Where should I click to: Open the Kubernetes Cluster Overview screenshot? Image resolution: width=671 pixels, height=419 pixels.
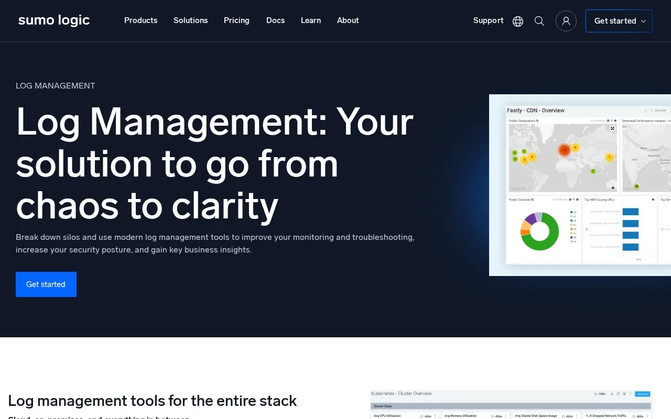511,404
